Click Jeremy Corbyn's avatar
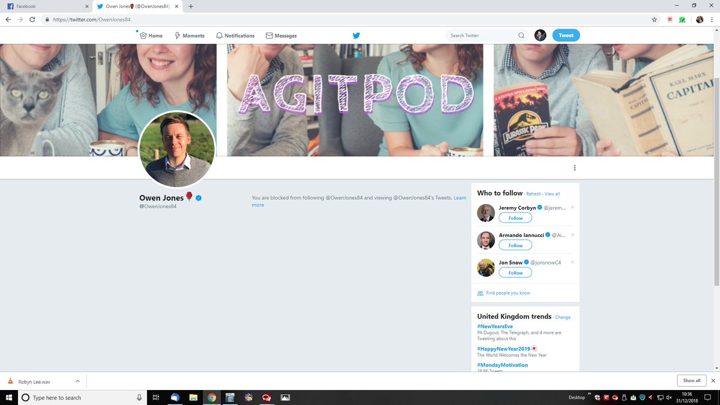This screenshot has height=405, width=720. 486,213
